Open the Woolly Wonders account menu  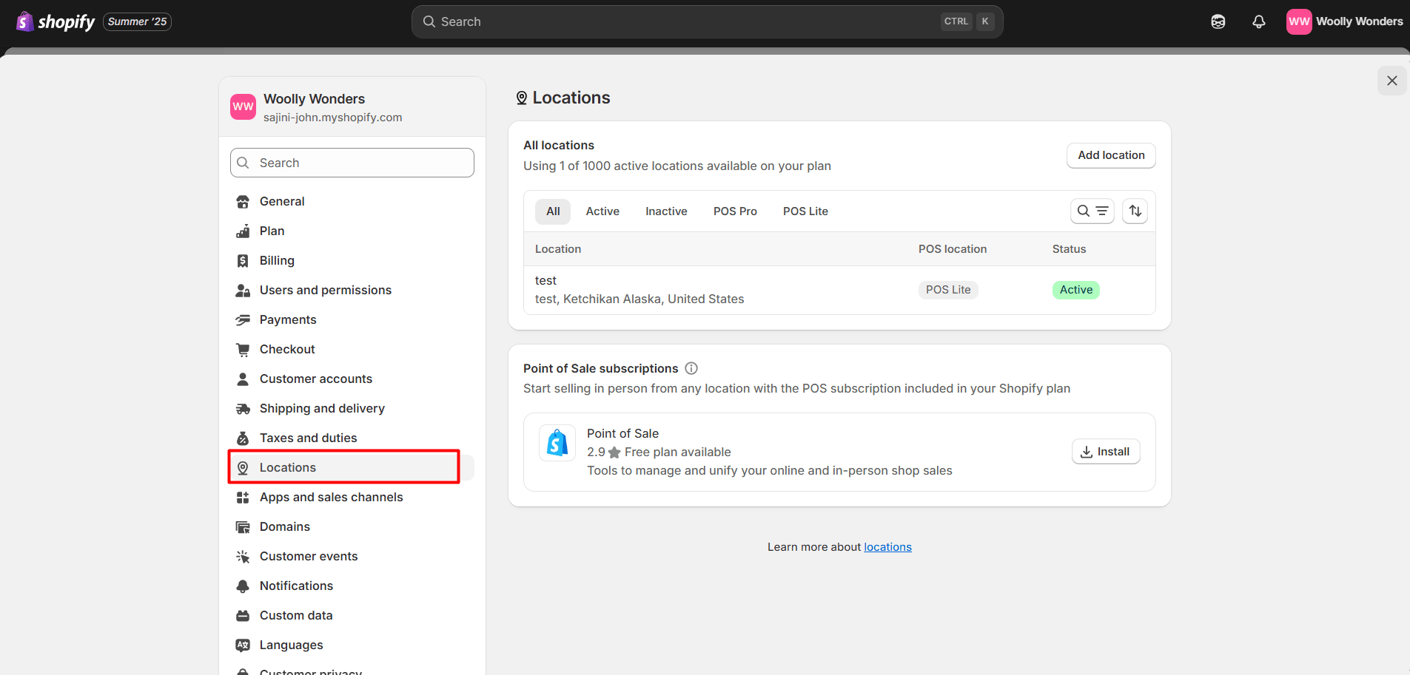pos(1344,21)
